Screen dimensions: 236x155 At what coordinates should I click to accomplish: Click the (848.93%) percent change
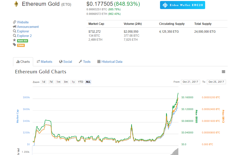[127, 4]
